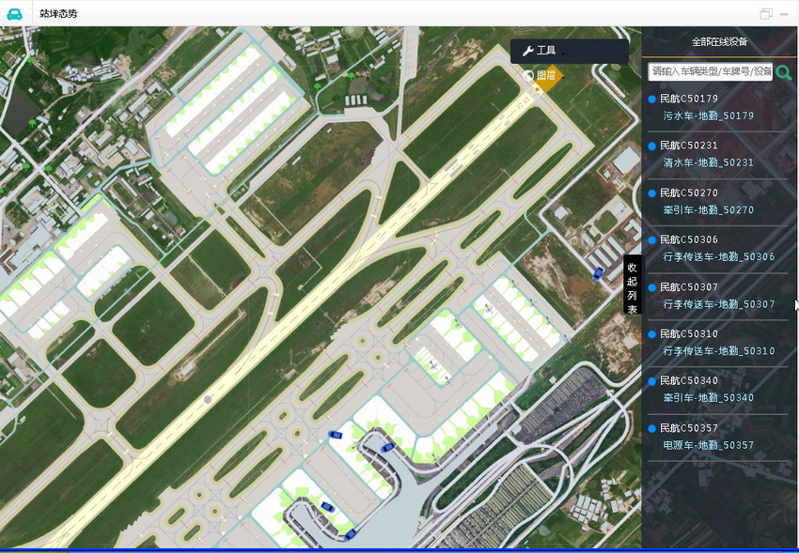Collapse the device list with 收起列表
The image size is (799, 553).
click(x=632, y=288)
